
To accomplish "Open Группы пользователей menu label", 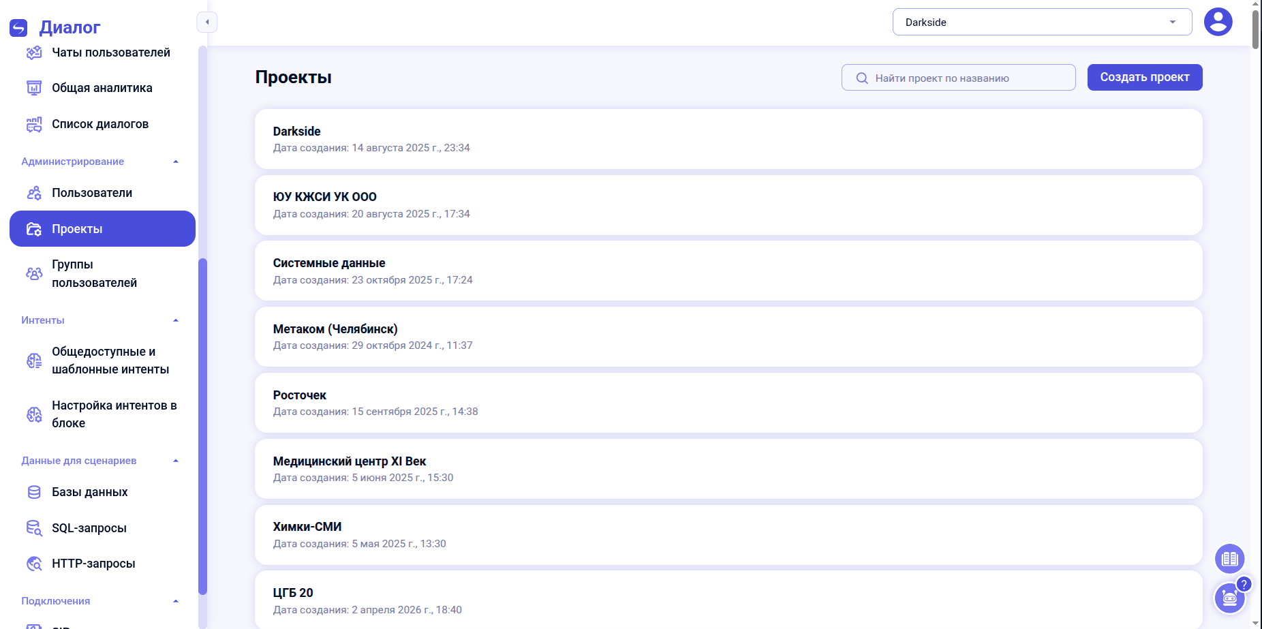I will pyautogui.click(x=95, y=273).
